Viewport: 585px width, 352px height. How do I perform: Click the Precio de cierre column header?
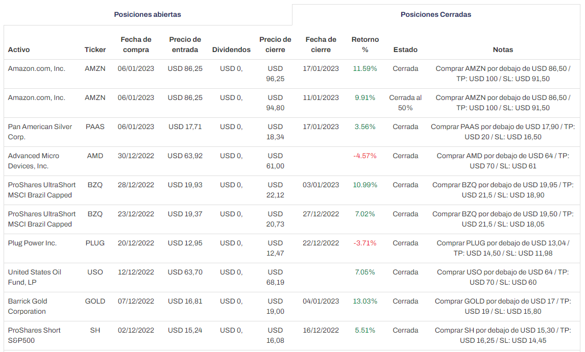[x=275, y=44]
